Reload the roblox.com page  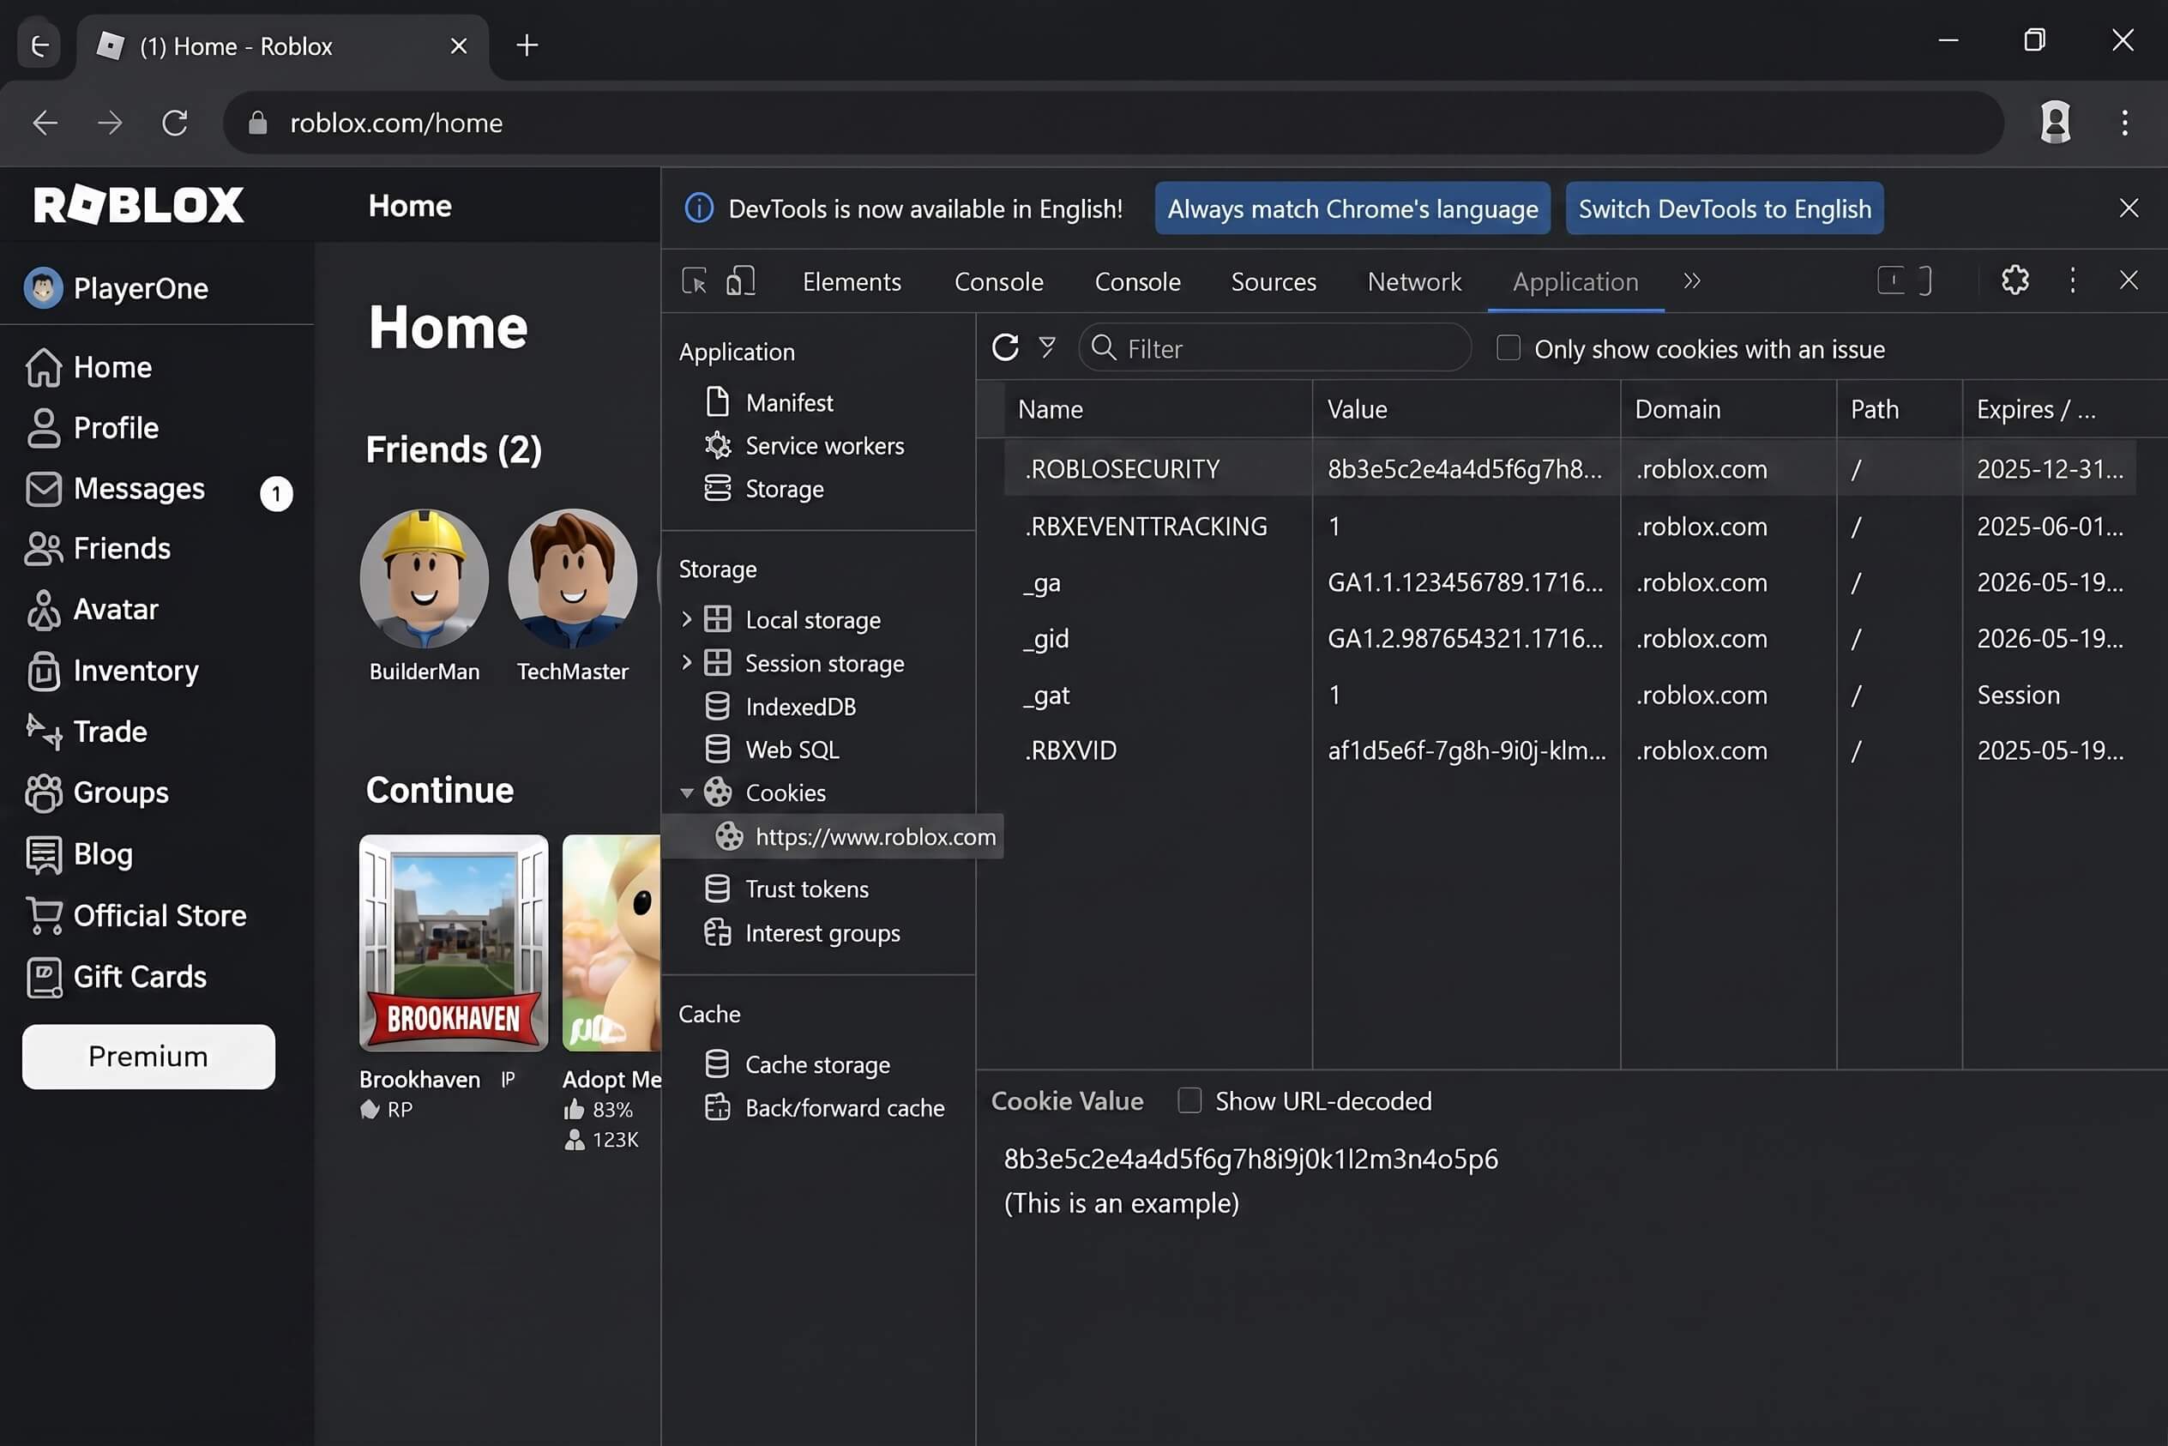click(x=174, y=122)
